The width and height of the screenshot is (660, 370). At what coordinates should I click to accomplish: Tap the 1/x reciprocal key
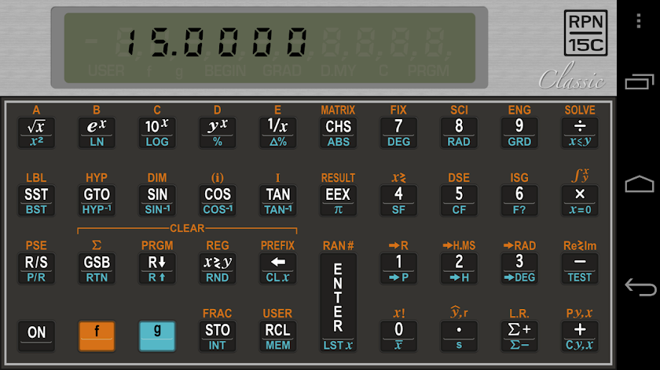278,132
